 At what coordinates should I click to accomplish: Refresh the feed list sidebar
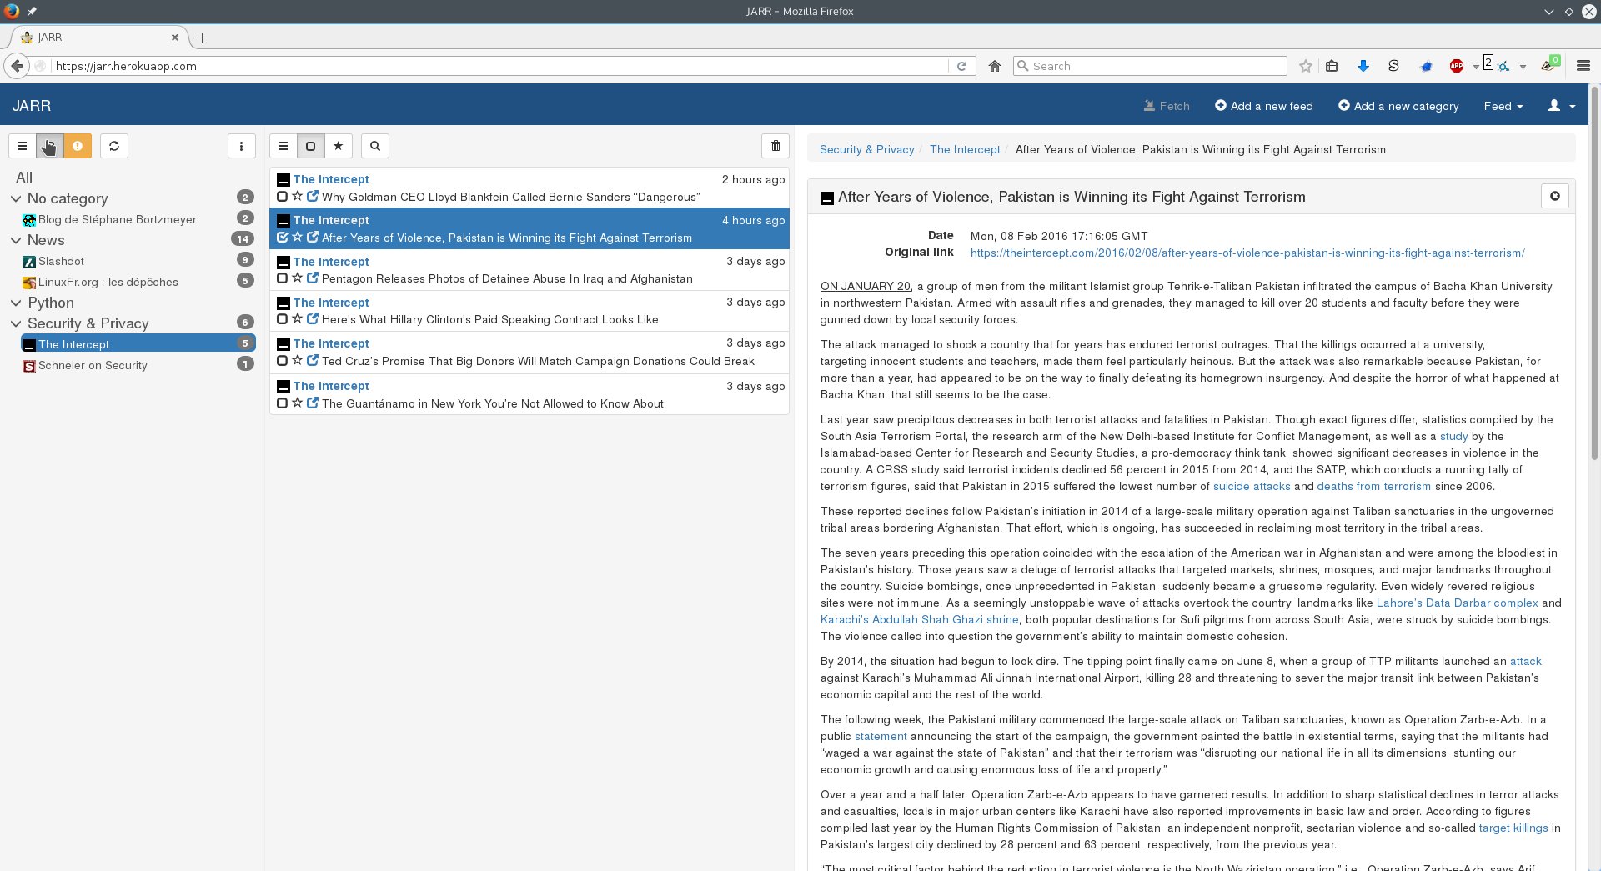coord(114,146)
